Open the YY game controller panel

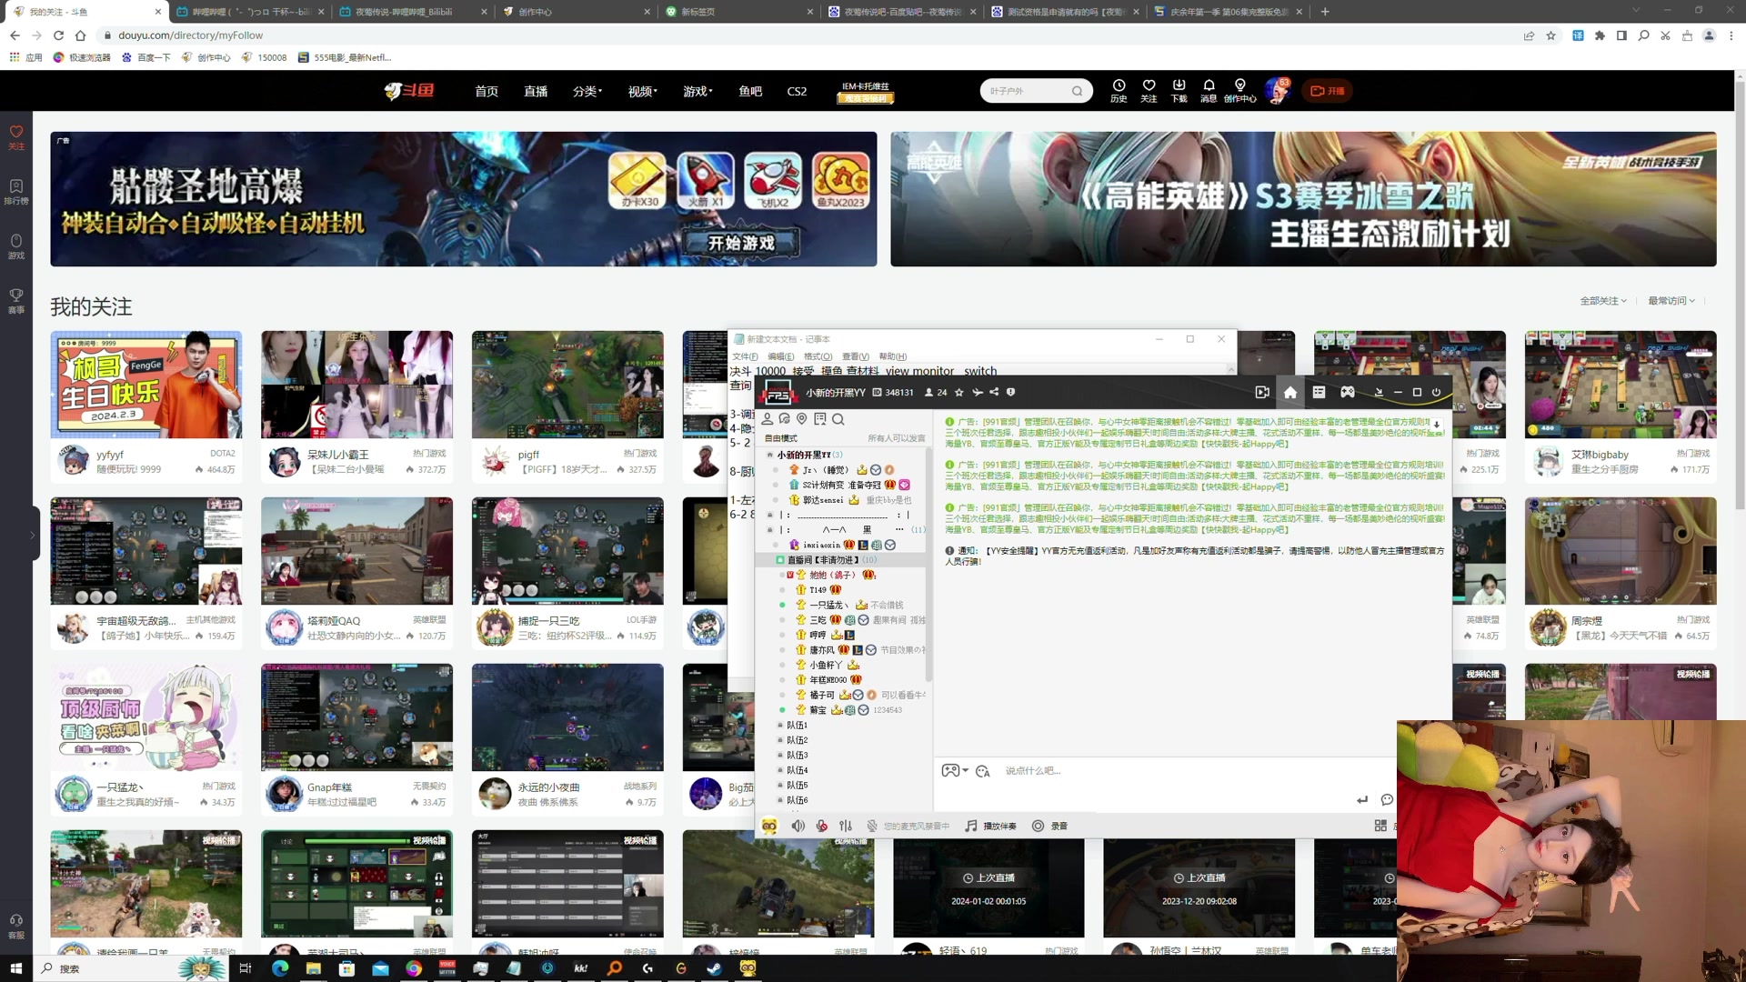coord(1347,392)
